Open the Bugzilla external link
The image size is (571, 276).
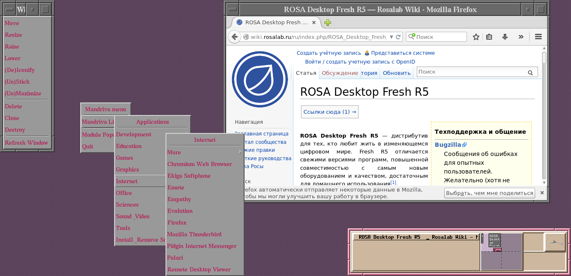tap(451, 145)
